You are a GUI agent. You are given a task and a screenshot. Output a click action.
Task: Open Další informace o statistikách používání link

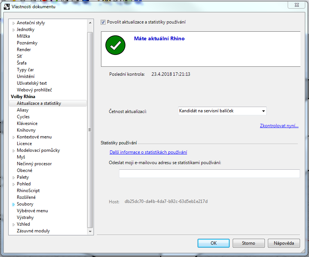(x=148, y=152)
